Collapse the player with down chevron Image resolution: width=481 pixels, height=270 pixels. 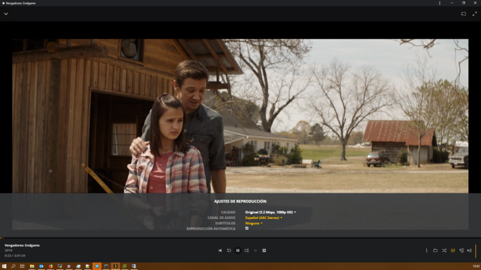[6, 14]
